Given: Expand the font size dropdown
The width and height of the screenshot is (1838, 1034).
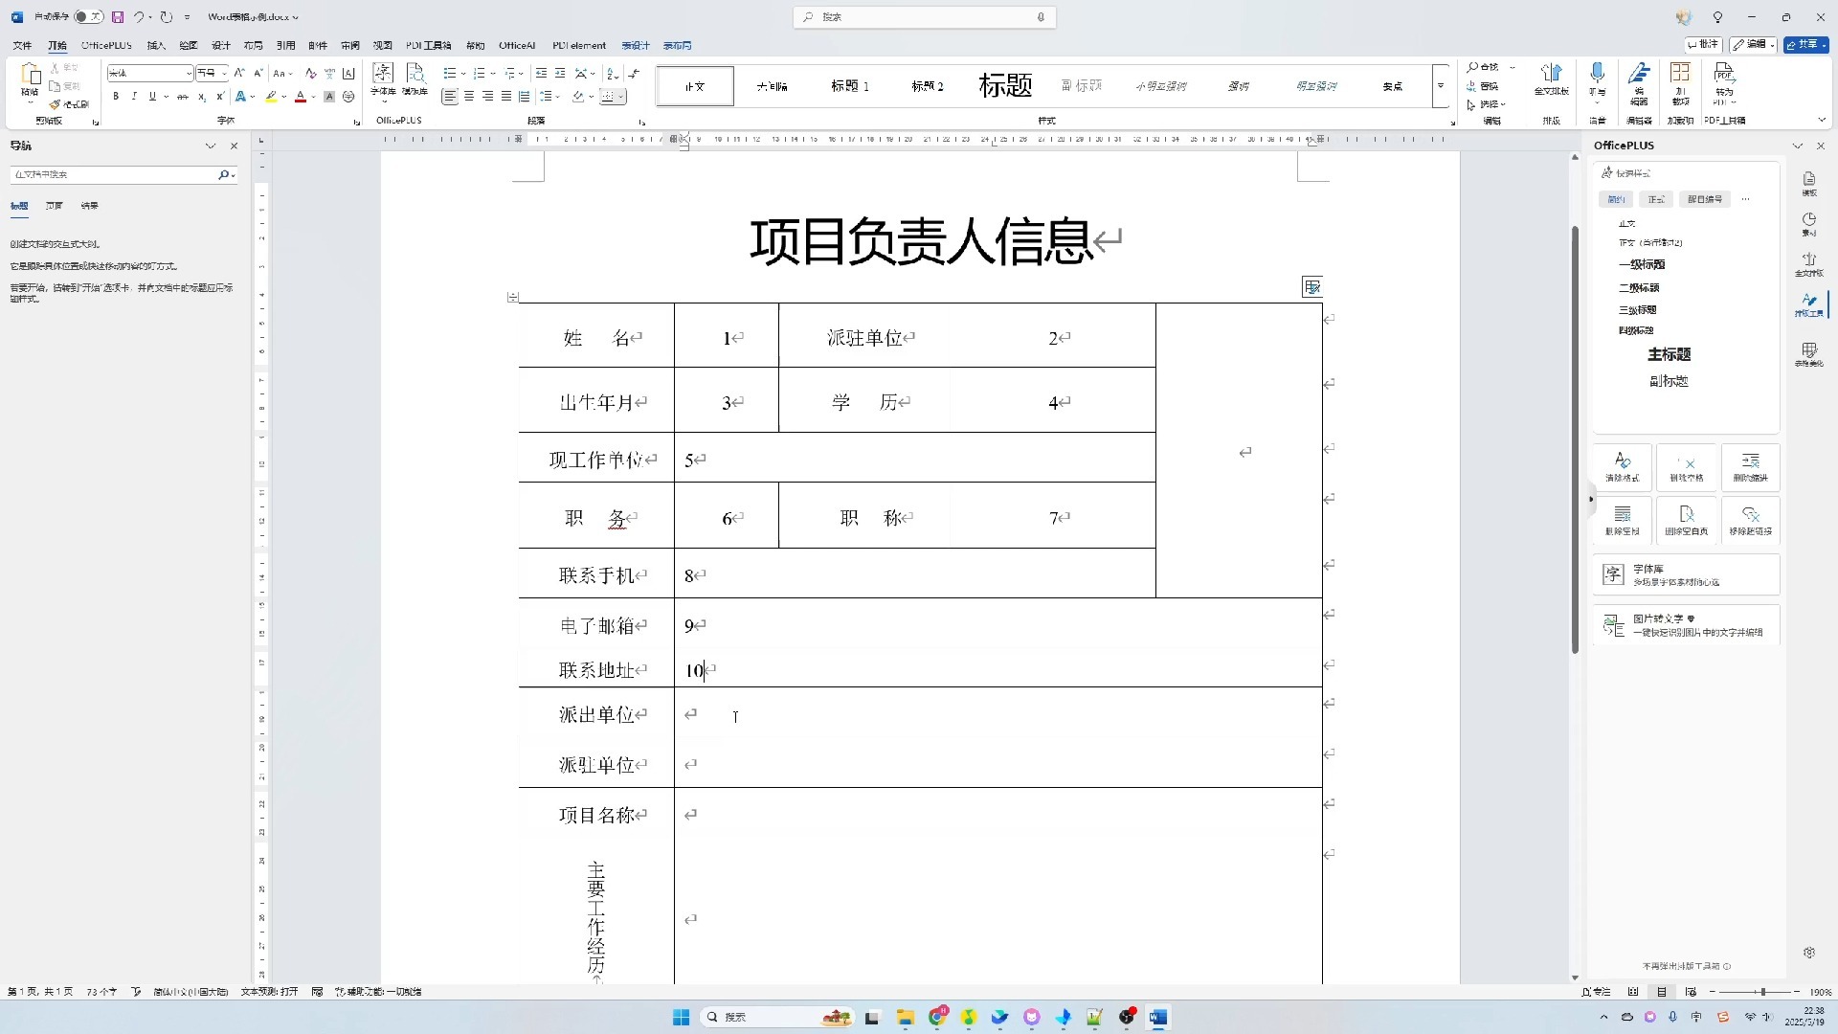Looking at the screenshot, I should [x=225, y=73].
